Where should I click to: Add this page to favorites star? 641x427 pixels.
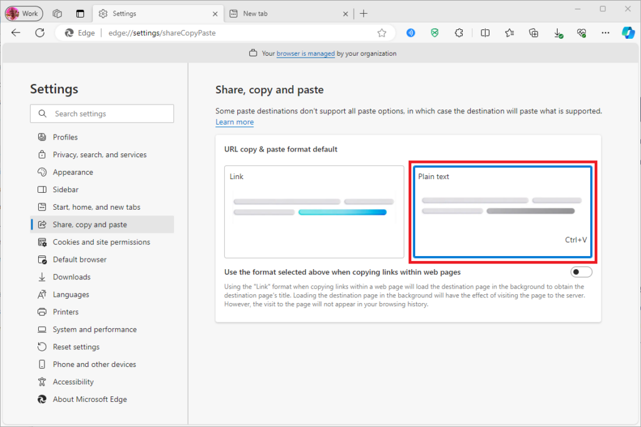382,33
